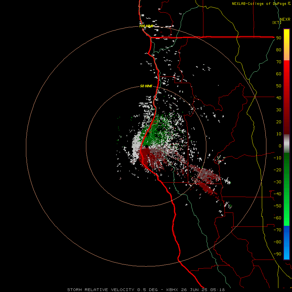The image size is (292, 292).
Task: Click the 05:18 timestamp in caption
Action: pyautogui.click(x=217, y=290)
